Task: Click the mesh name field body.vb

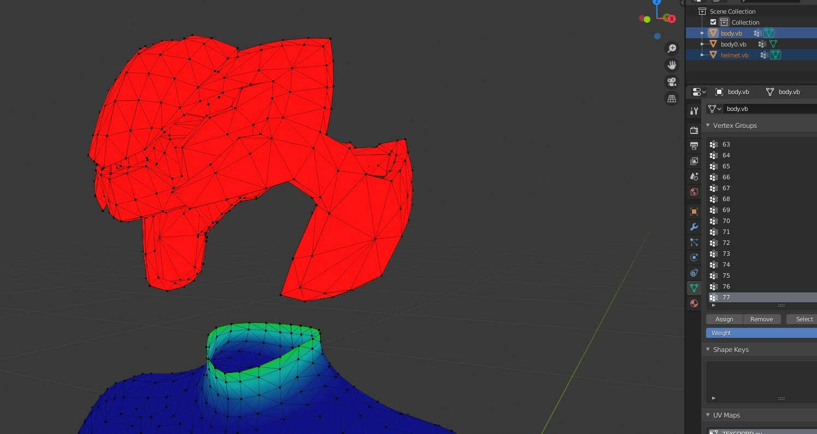Action: pyautogui.click(x=770, y=109)
